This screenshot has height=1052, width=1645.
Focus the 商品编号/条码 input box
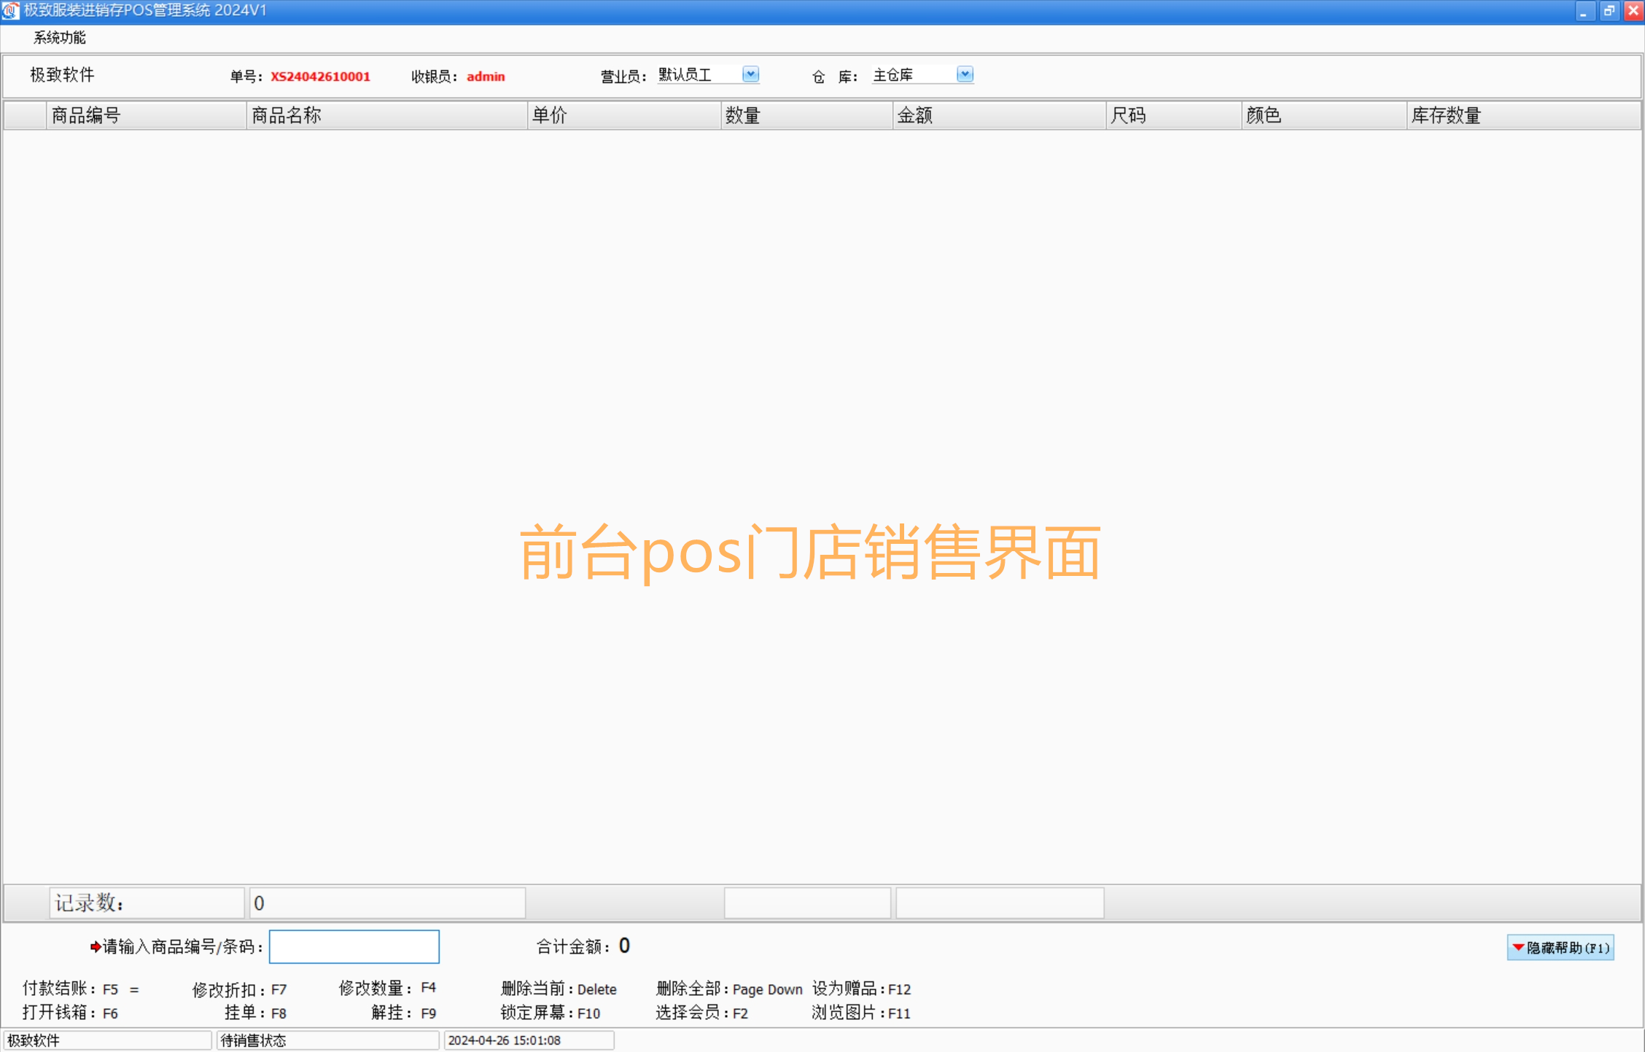coord(354,946)
